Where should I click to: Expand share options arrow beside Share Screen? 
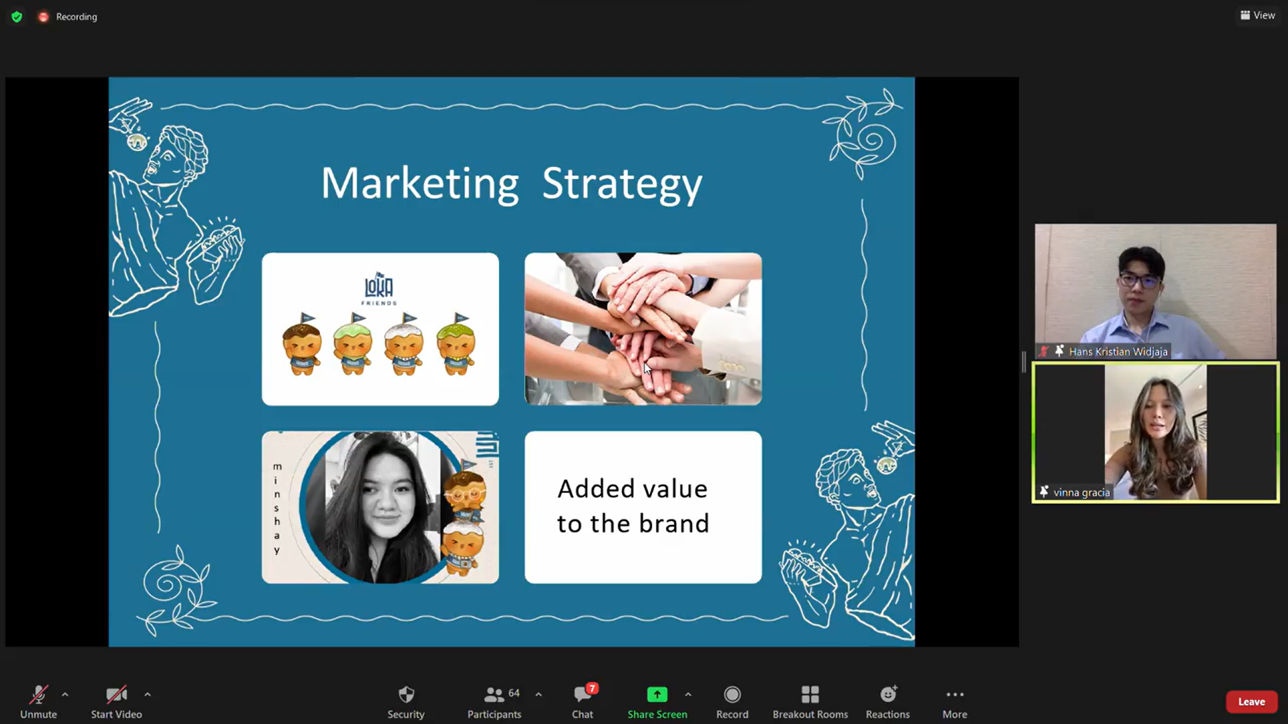click(x=688, y=695)
